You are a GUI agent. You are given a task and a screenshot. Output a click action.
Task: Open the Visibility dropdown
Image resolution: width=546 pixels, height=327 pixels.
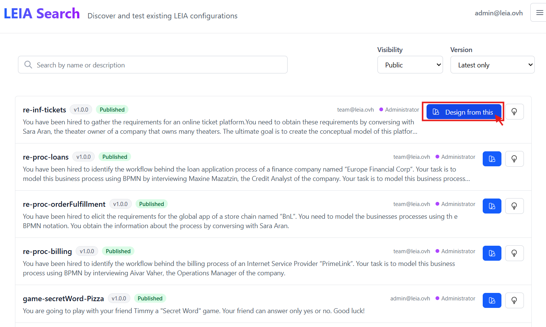pos(410,65)
